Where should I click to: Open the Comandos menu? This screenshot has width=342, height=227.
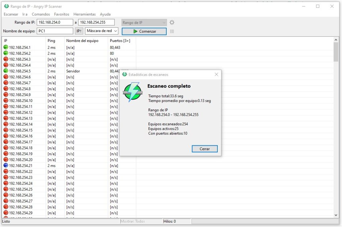point(41,14)
